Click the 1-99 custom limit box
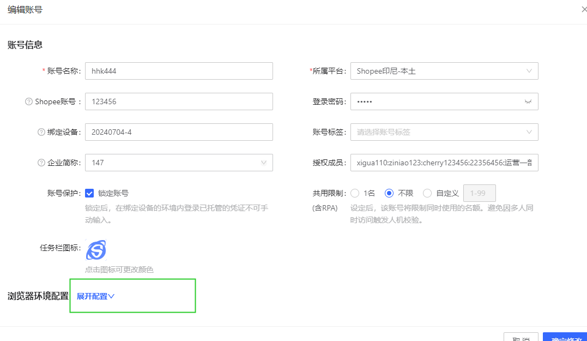This screenshot has height=341, width=587. pyautogui.click(x=479, y=193)
